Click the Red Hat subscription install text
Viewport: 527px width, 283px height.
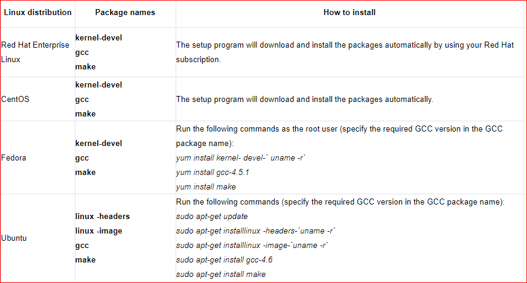(x=345, y=52)
